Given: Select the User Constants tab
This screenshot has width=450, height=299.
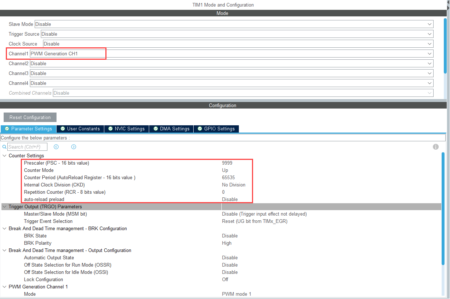Looking at the screenshot, I should [x=80, y=129].
